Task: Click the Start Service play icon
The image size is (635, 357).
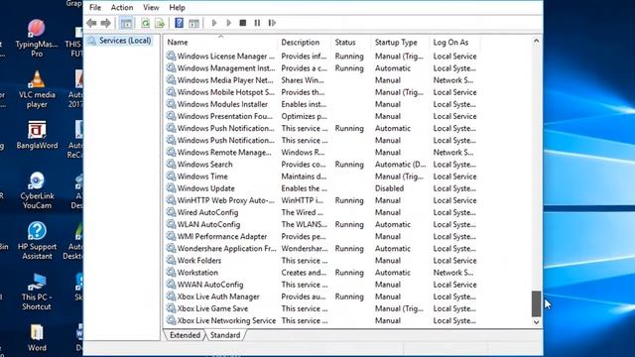Action: tap(214, 23)
